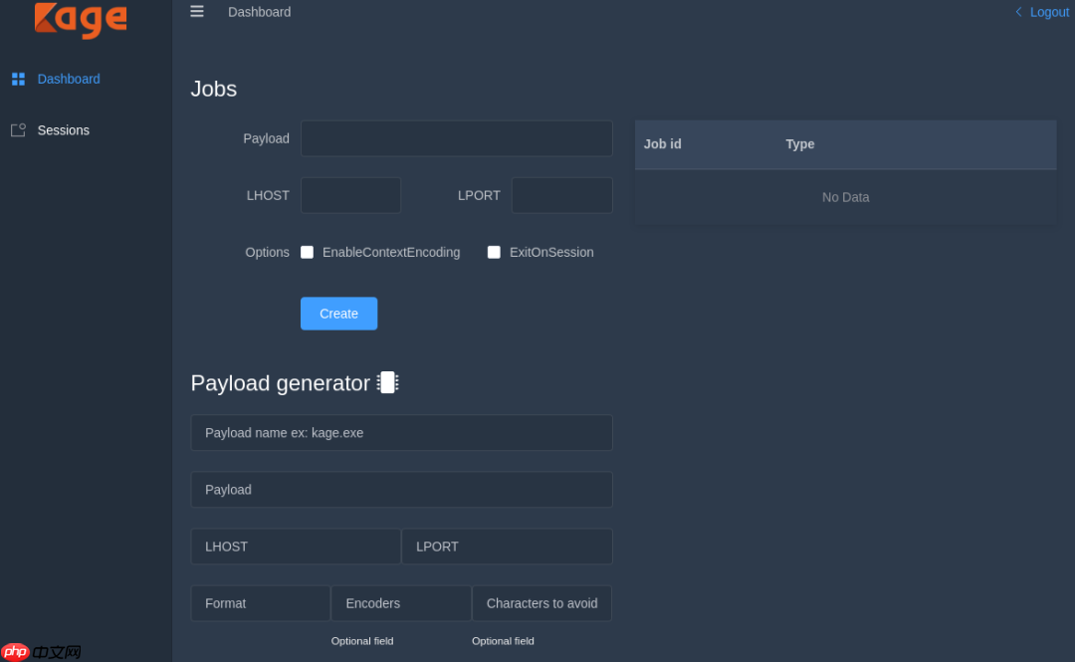1075x662 pixels.
Task: Click Optional field text under Encoders
Action: 362,641
